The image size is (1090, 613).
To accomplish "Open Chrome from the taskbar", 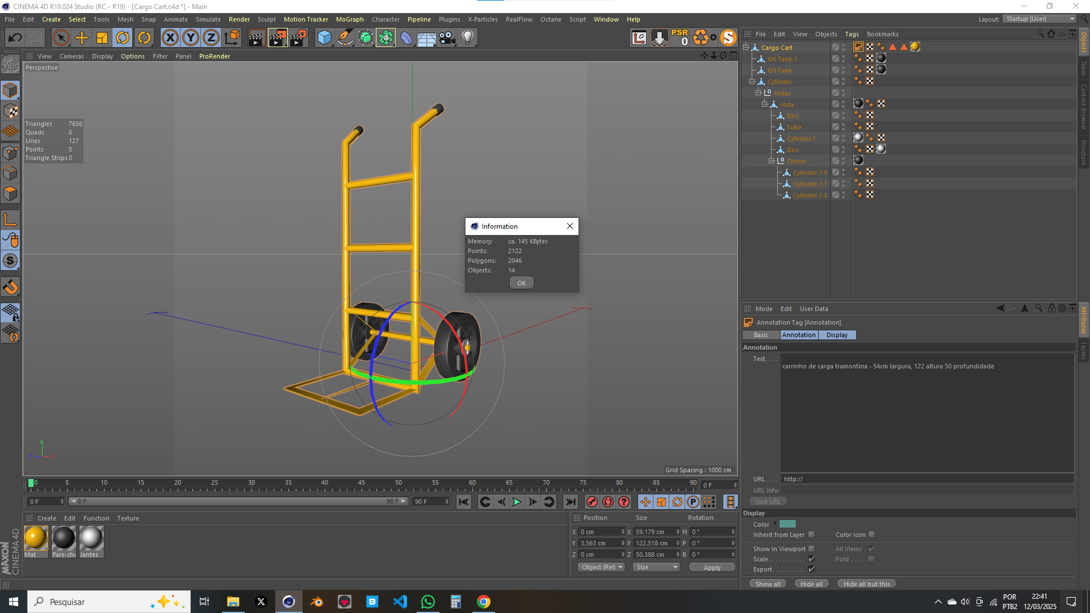I will pos(484,602).
